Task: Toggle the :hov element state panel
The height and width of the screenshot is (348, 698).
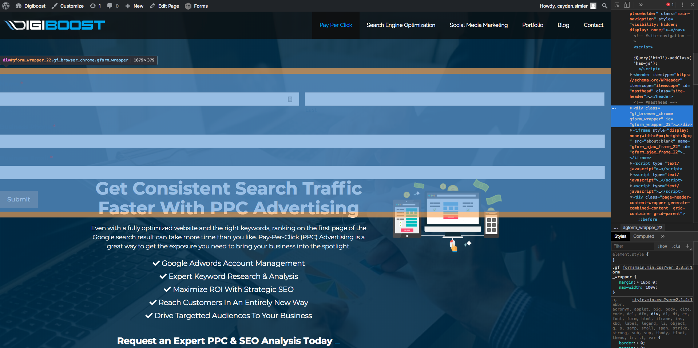Action: [663, 246]
